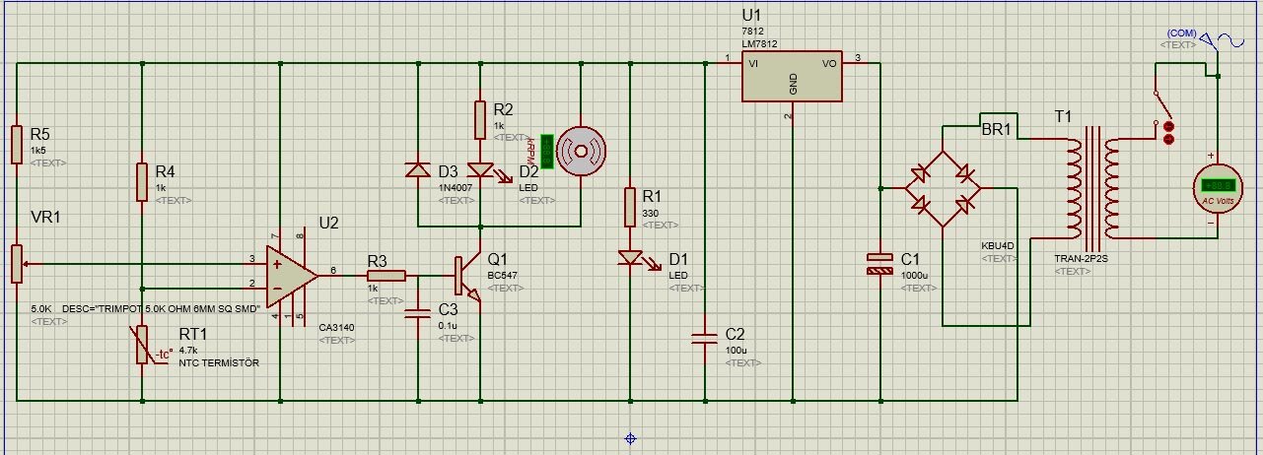
Task: Click the 1k5 value of R5
Action: point(38,150)
